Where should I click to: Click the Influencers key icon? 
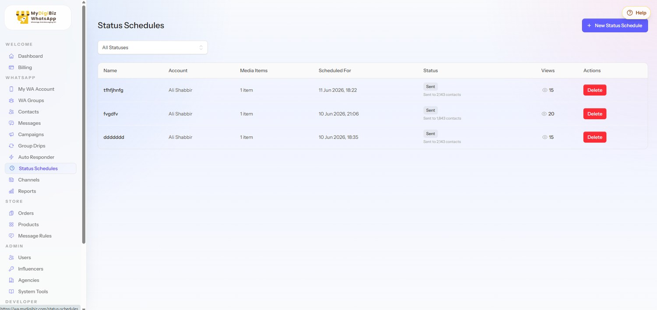pos(11,269)
